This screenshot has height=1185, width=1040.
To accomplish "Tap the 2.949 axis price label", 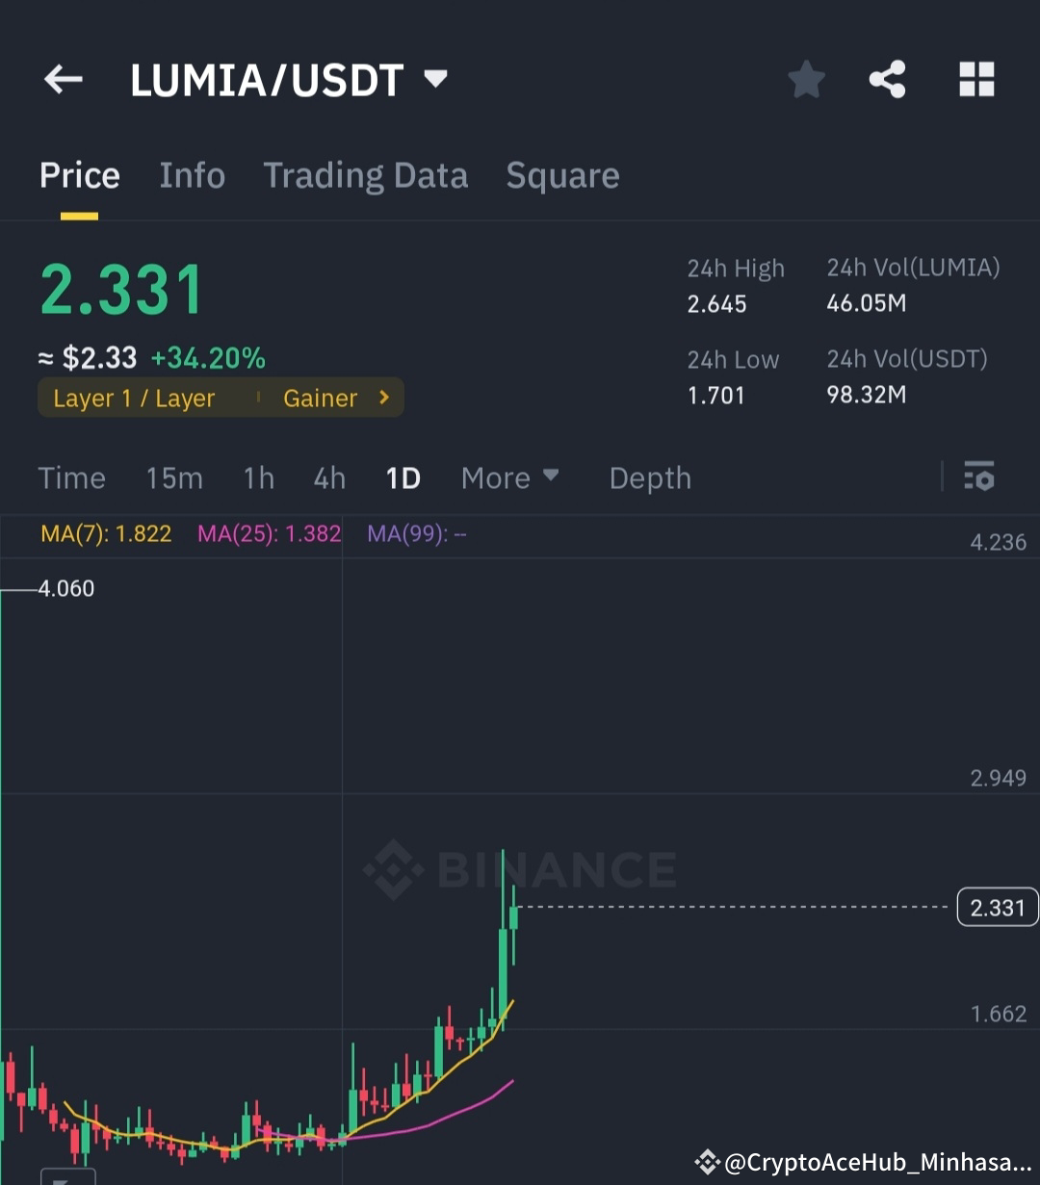I will [x=999, y=778].
